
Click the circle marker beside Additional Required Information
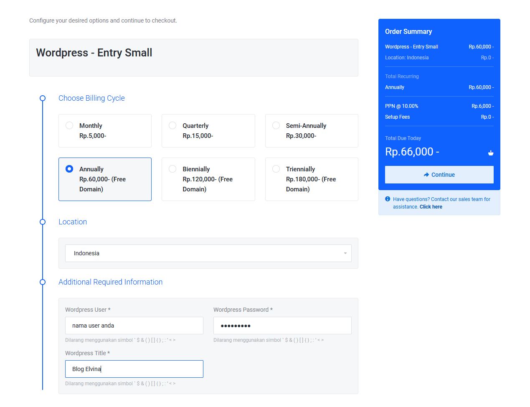42,282
